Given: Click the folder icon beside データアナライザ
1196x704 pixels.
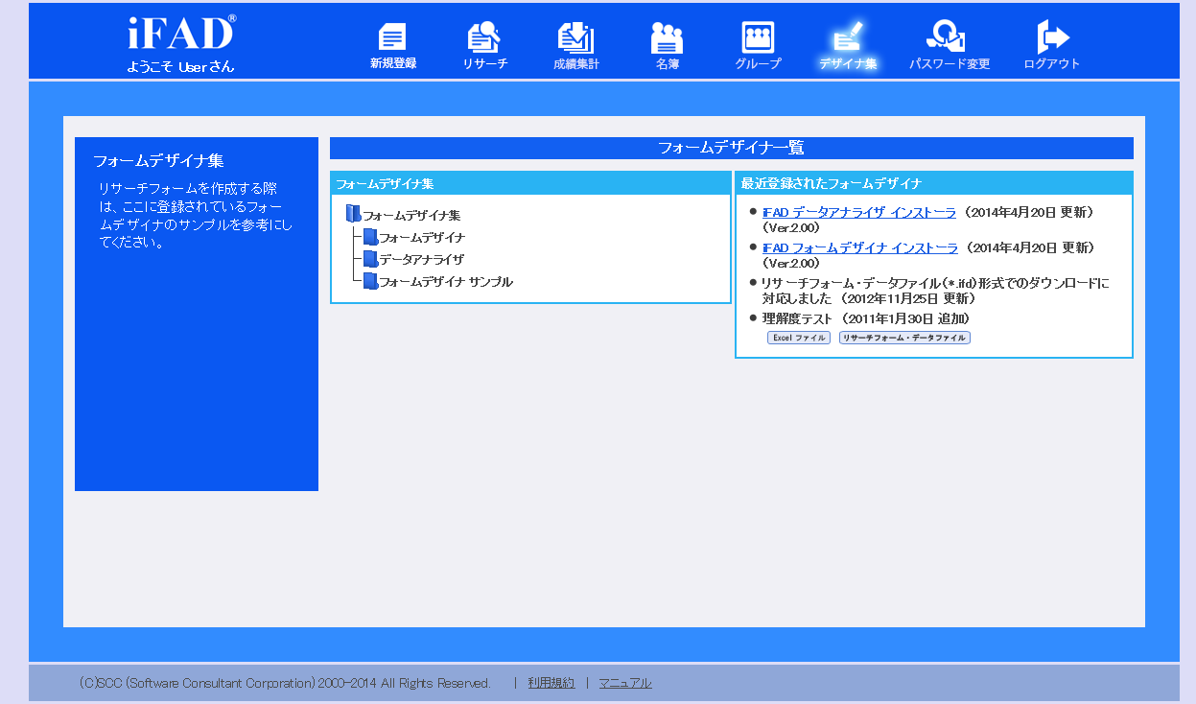Looking at the screenshot, I should (370, 259).
